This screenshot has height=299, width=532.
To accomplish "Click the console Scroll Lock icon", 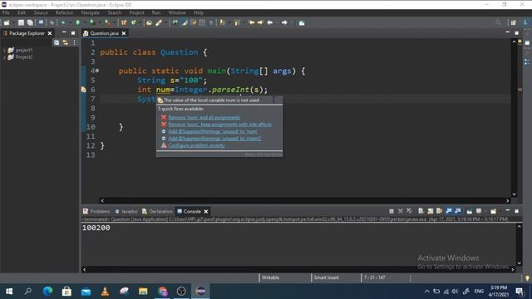I will click(x=431, y=211).
